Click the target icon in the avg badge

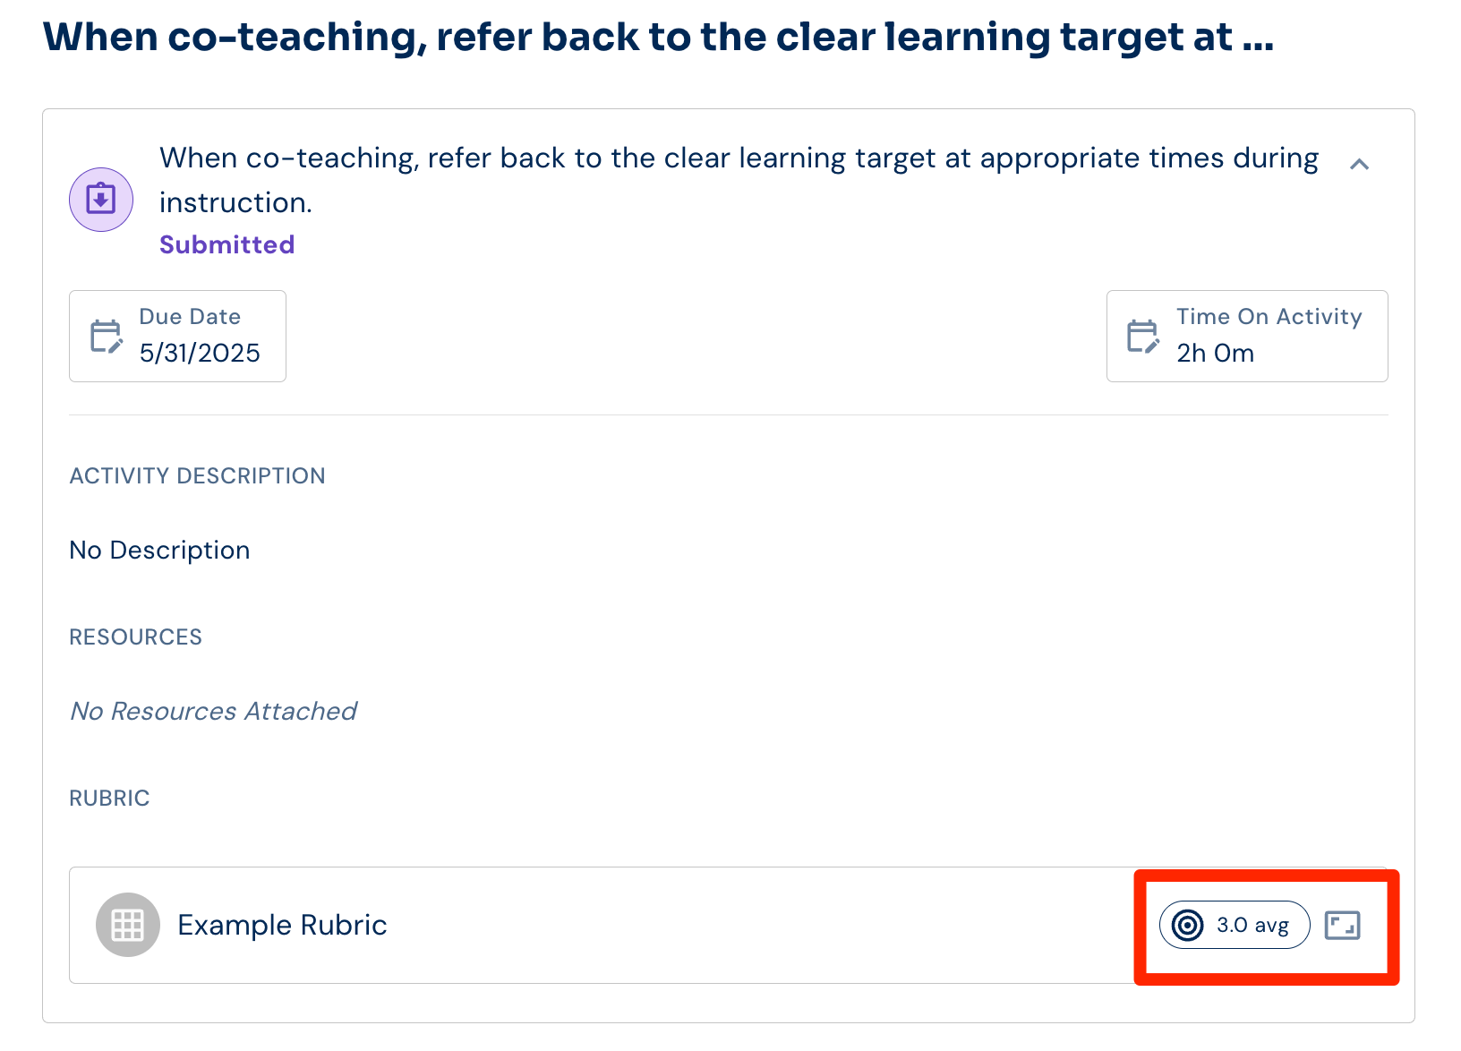pyautogui.click(x=1188, y=925)
